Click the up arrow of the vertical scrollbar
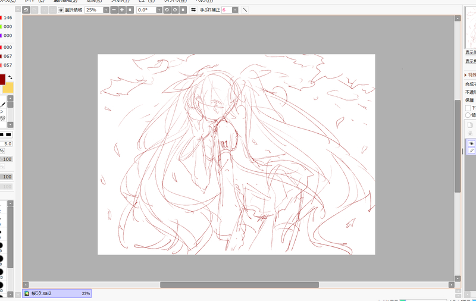Image resolution: width=476 pixels, height=301 pixels. pos(458,18)
